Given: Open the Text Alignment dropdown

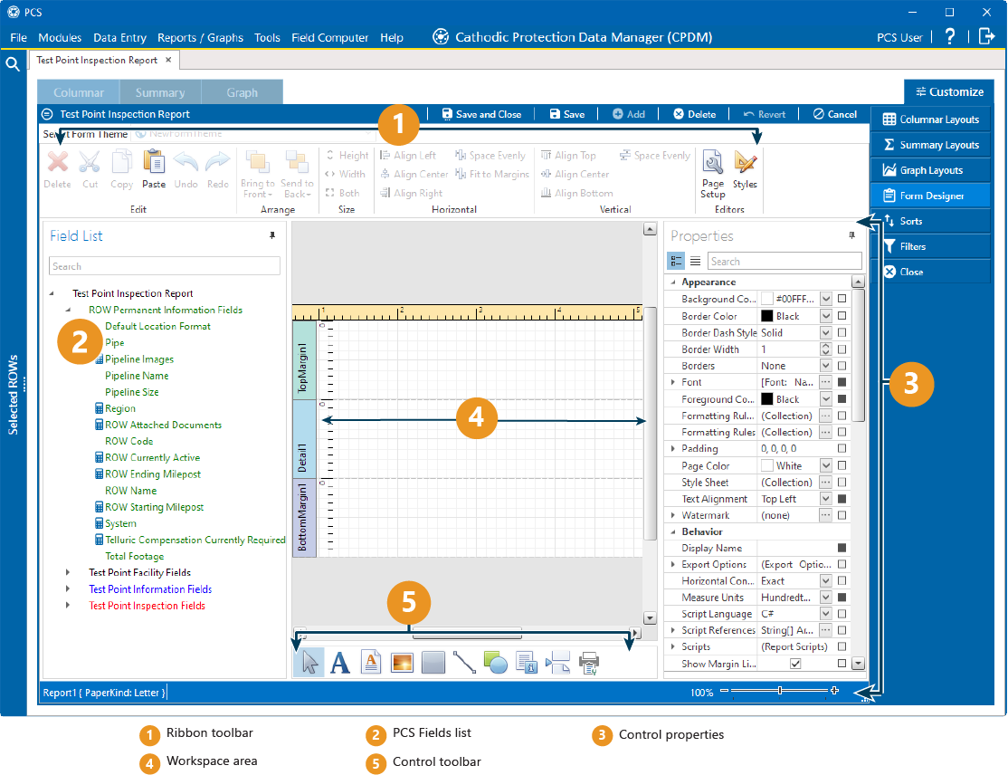Looking at the screenshot, I should [x=825, y=499].
